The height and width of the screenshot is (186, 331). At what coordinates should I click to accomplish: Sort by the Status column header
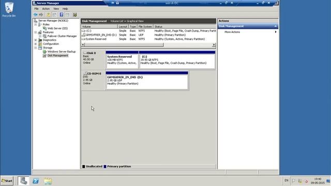(x=185, y=26)
